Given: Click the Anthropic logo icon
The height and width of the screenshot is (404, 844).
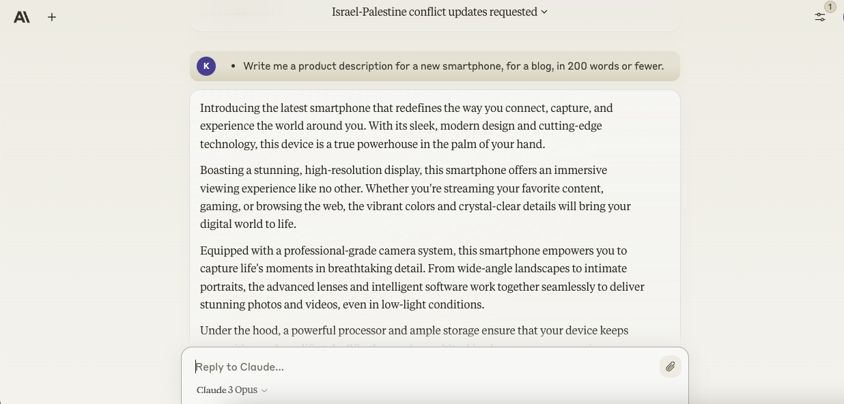Looking at the screenshot, I should point(22,17).
